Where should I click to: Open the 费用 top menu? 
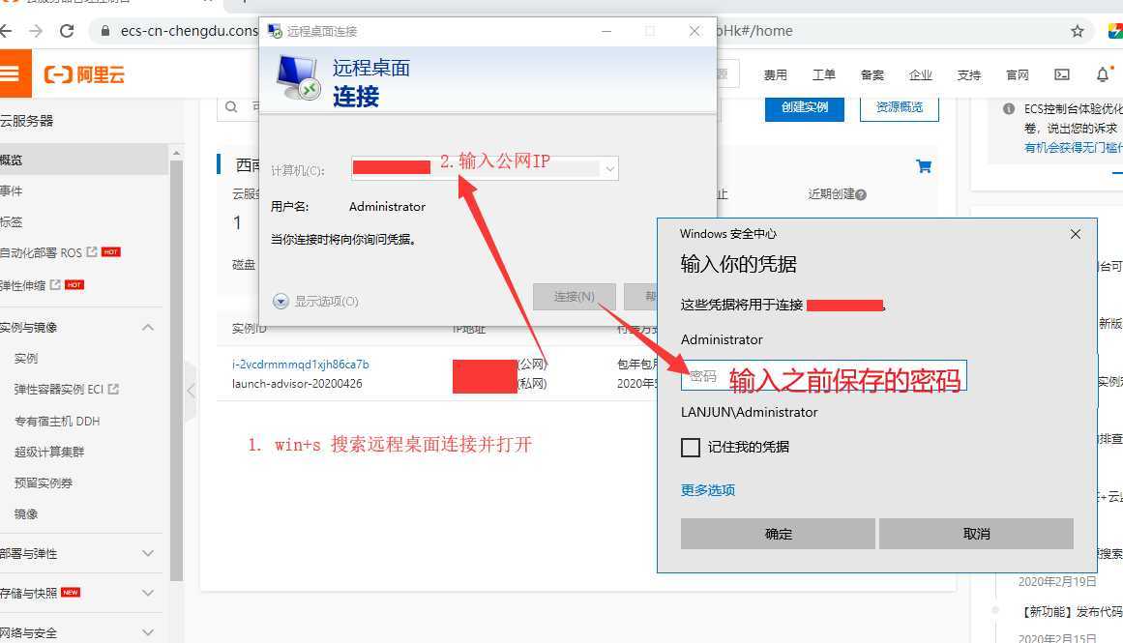pos(775,74)
